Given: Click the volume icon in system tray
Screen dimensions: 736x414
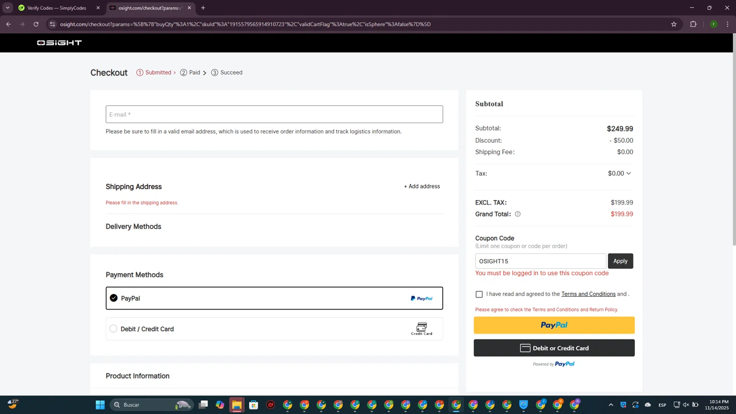Looking at the screenshot, I should (x=686, y=405).
